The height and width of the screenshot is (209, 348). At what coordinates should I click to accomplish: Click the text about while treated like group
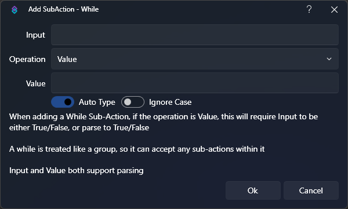pos(137,149)
